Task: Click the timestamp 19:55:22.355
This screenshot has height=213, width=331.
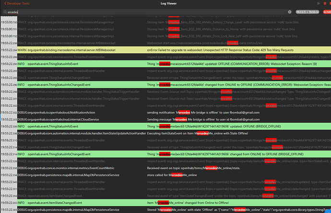Action: [9, 203]
